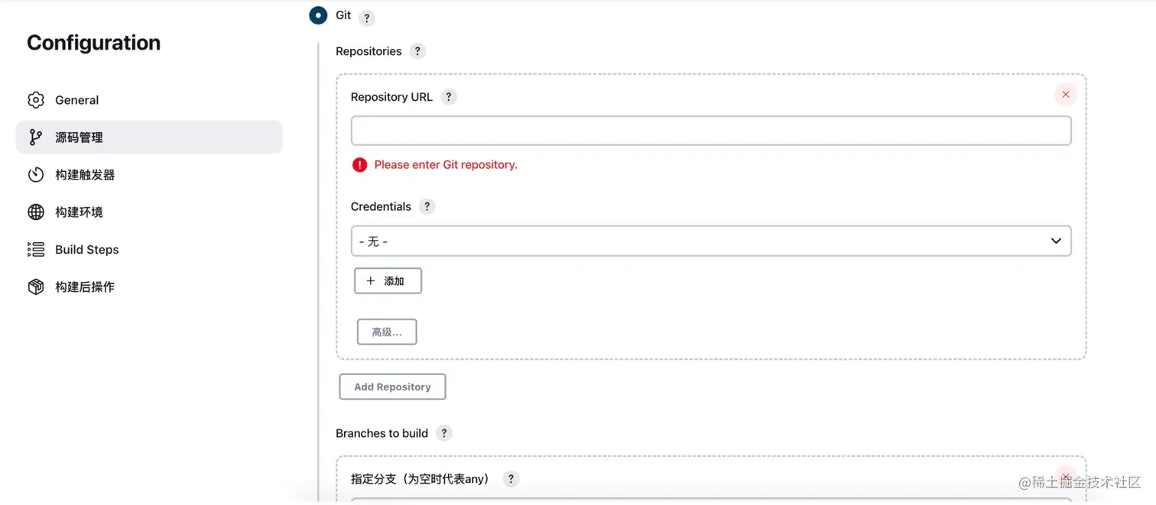Image resolution: width=1156 pixels, height=505 pixels.
Task: Click the 构建环境 globe icon
Action: point(36,212)
